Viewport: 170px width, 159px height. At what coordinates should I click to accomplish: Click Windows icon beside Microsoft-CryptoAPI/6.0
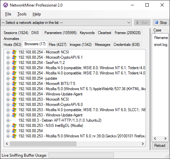pyautogui.click(x=14, y=105)
